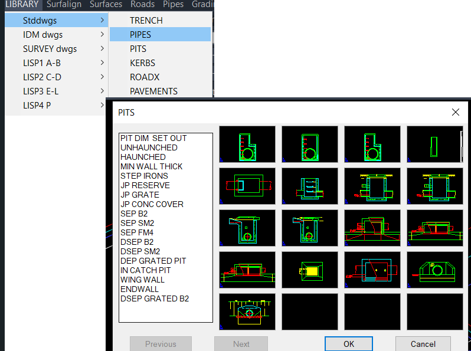471x351 pixels.
Task: Pick the HAUNCHED pit thumbnail
Action: pos(372,144)
